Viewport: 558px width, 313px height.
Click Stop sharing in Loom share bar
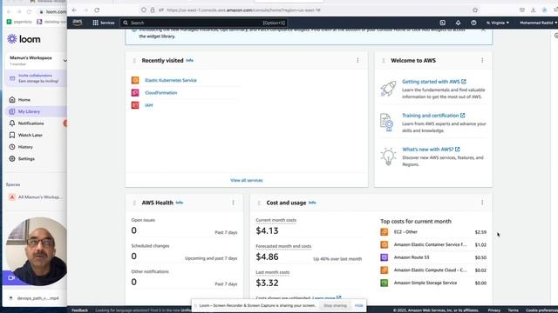tap(335, 305)
